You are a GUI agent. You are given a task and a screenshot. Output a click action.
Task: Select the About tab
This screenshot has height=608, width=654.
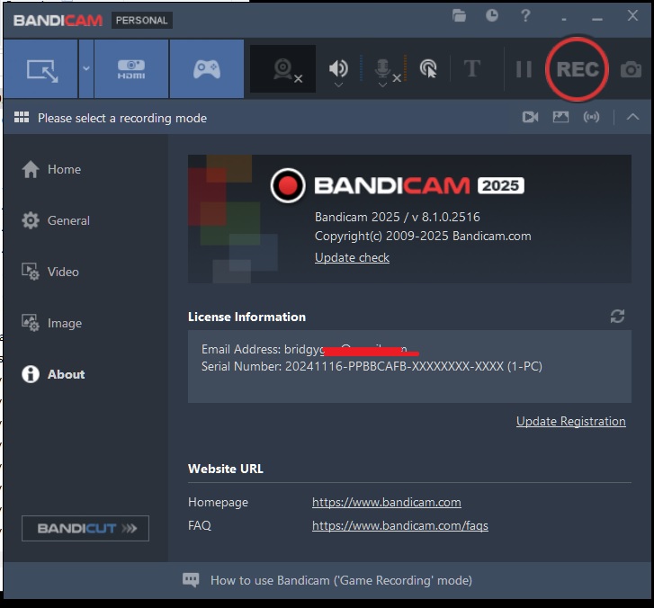point(53,374)
